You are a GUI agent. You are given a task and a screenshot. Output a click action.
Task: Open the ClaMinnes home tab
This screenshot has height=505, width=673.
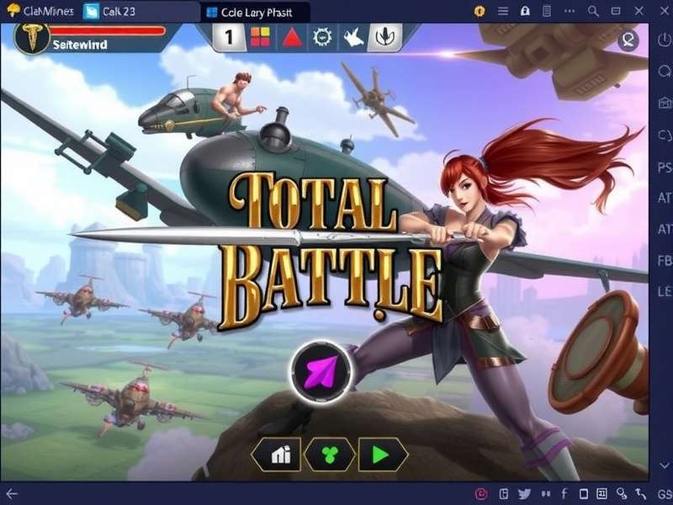(x=40, y=11)
